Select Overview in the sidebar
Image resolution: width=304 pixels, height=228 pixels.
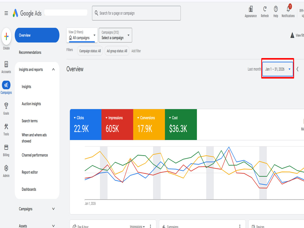point(37,35)
